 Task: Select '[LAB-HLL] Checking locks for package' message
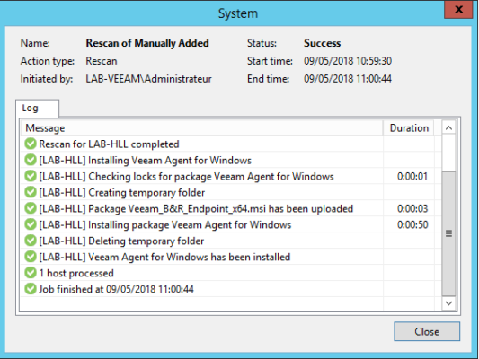click(x=186, y=177)
